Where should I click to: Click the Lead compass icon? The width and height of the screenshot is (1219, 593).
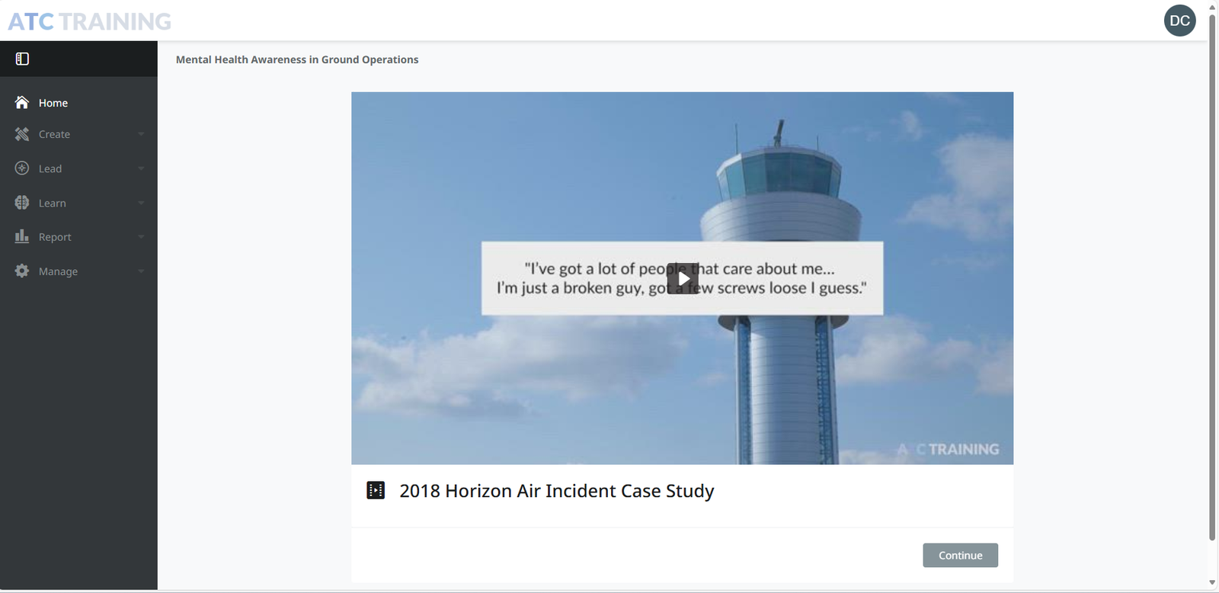[x=22, y=168]
